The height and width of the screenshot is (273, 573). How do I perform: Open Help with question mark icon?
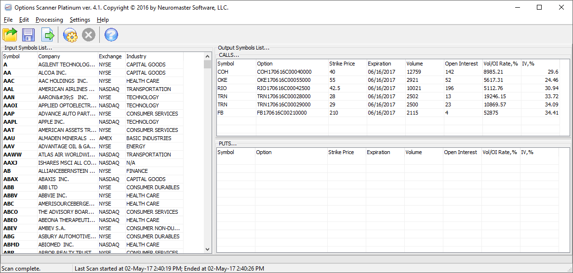[x=111, y=35]
